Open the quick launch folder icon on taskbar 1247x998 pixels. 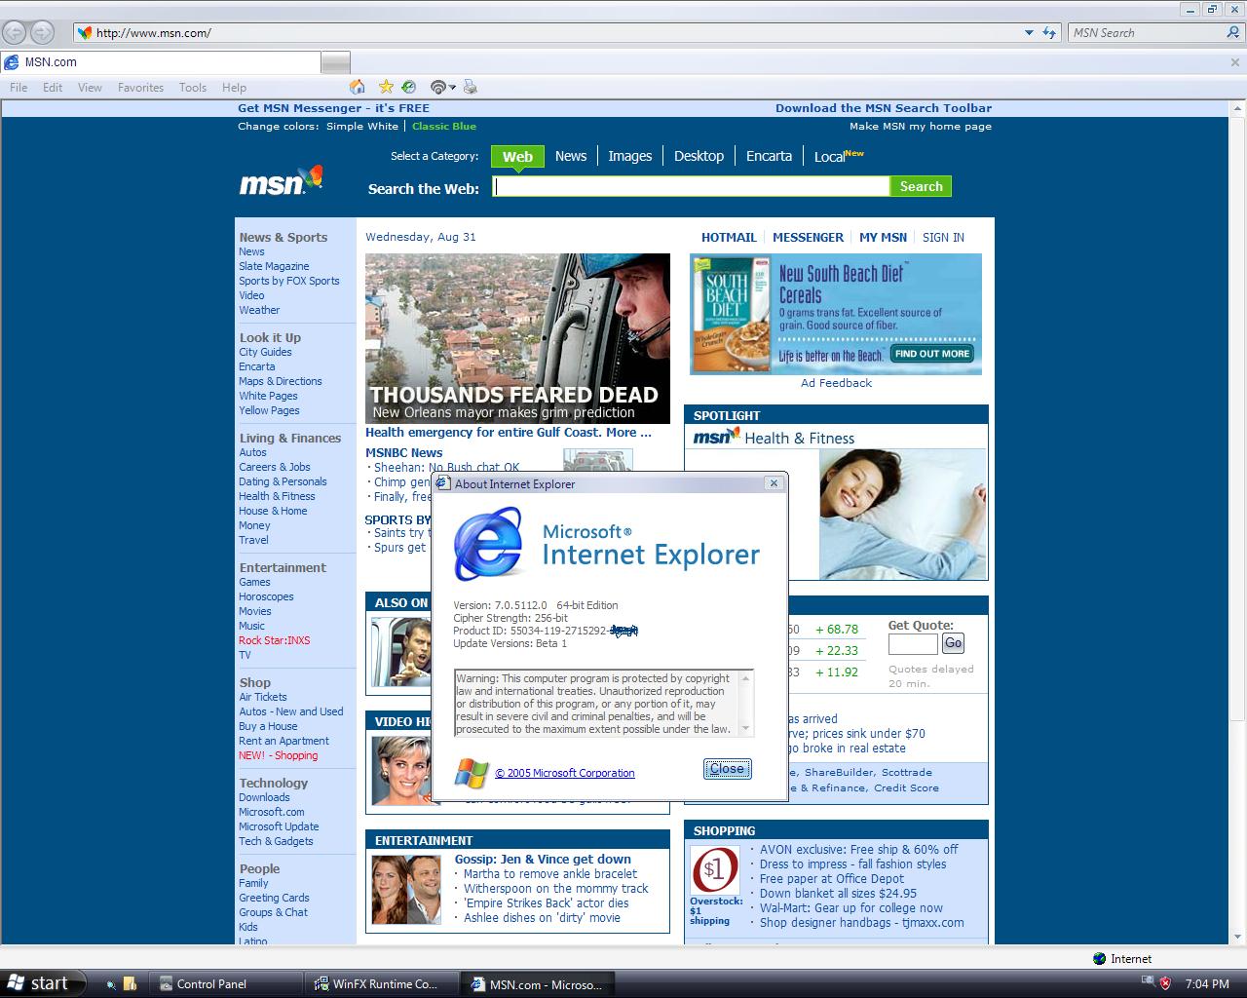pyautogui.click(x=130, y=984)
